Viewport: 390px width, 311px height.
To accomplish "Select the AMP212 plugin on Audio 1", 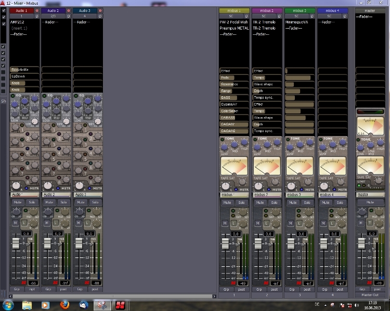I will [x=18, y=22].
